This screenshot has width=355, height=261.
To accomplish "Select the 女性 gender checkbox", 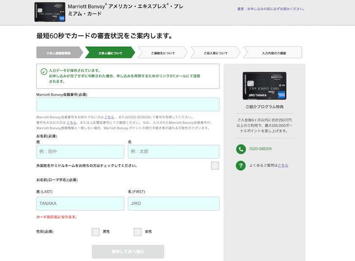I will click(138, 232).
